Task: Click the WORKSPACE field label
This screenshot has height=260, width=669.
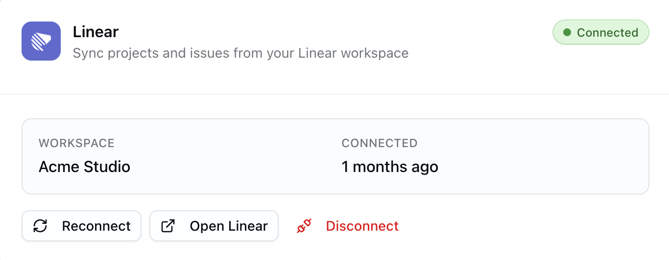Action: point(76,143)
